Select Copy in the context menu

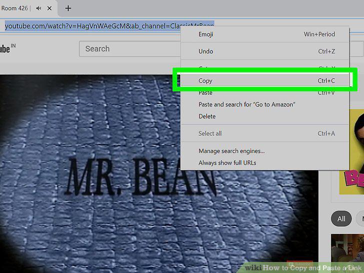(x=265, y=80)
